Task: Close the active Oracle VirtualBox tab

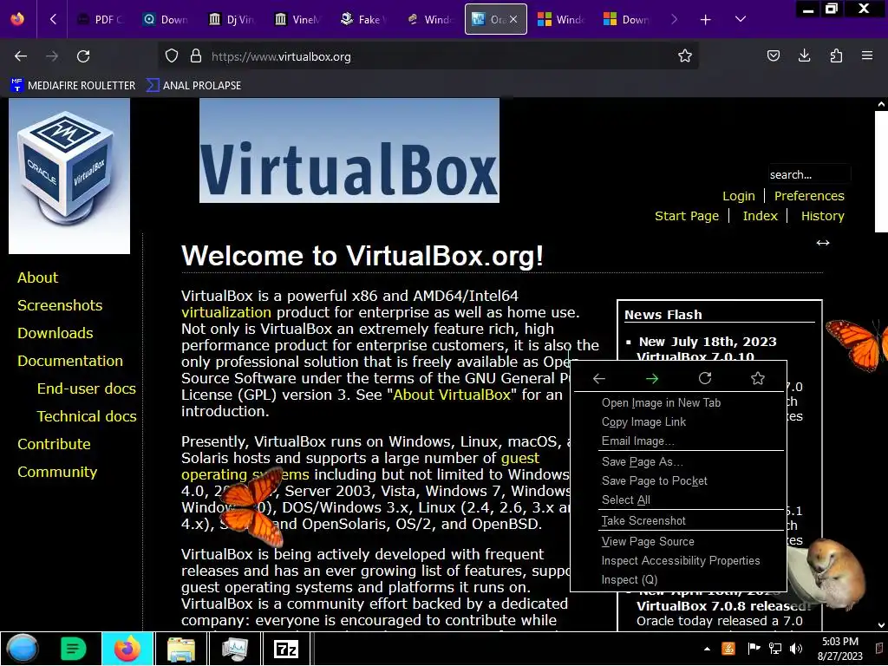Action: click(513, 19)
